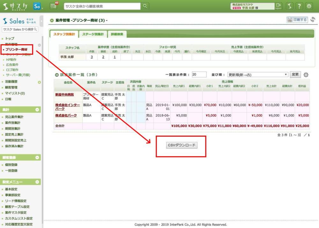Select 広告案件 in sidebar
This screenshot has width=319, height=228.
coord(12,65)
